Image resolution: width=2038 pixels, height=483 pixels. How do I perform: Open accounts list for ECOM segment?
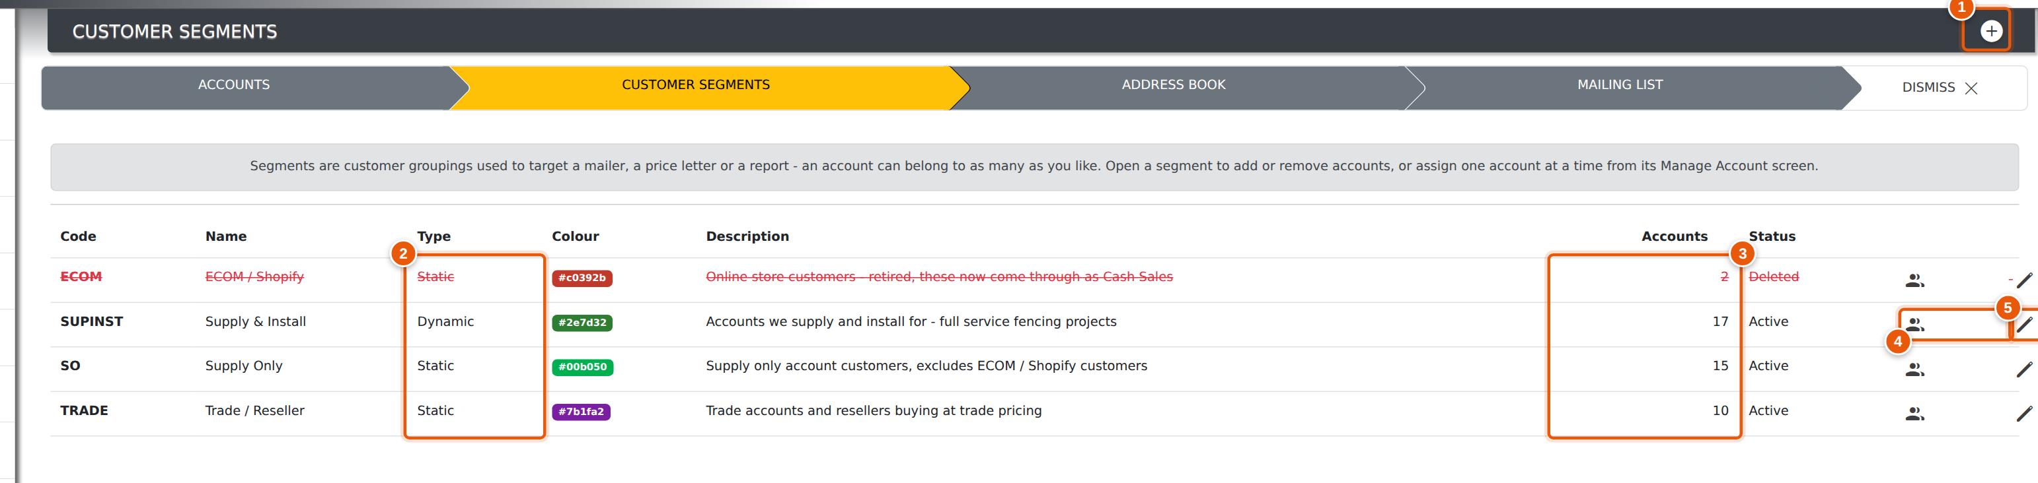tap(1914, 280)
